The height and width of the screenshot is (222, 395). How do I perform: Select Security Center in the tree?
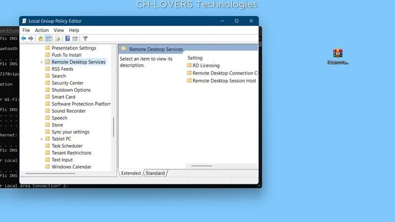[67, 83]
